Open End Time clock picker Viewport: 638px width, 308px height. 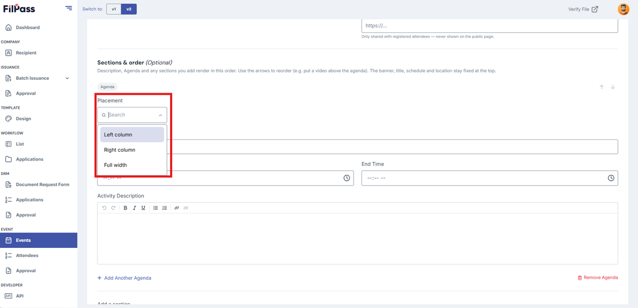(611, 178)
